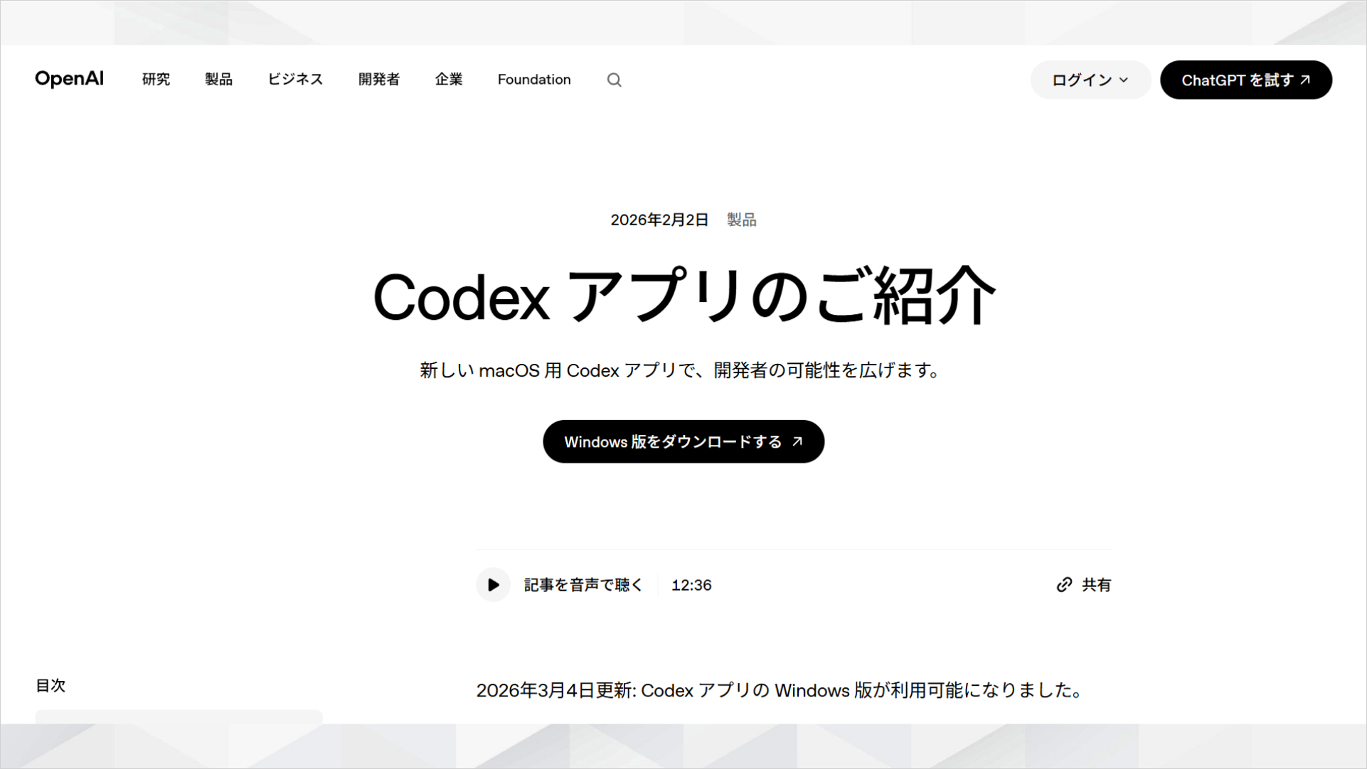The image size is (1367, 769).
Task: Click the 記事を音声で聴く label
Action: (x=583, y=585)
